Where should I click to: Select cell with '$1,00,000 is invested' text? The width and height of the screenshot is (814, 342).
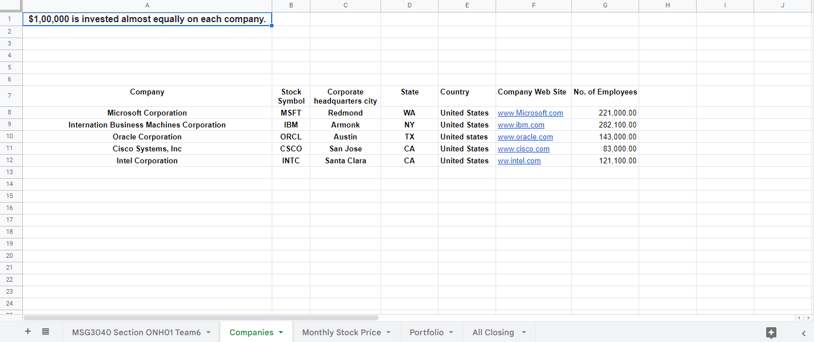click(x=147, y=19)
